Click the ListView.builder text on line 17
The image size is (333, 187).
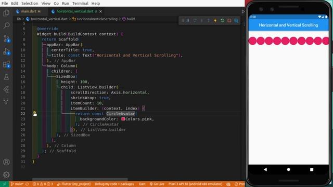click(97, 87)
